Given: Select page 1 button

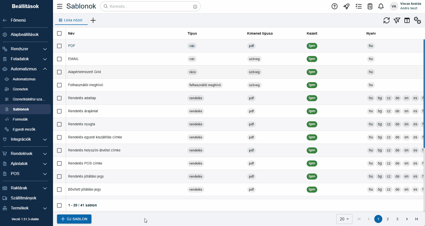Looking at the screenshot, I should tap(378, 219).
